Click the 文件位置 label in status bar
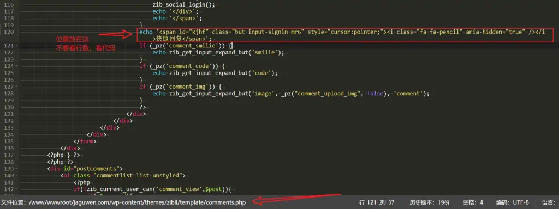The height and width of the screenshot is (209, 559). (14, 202)
